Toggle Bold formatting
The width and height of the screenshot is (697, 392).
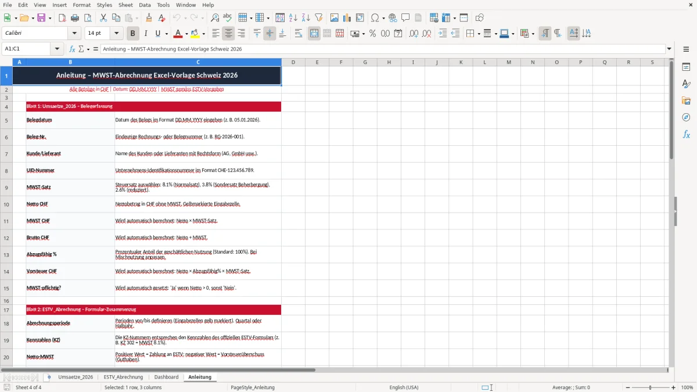(133, 34)
